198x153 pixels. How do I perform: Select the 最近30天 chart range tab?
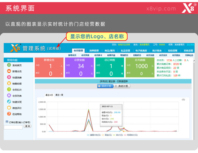click(x=49, y=95)
